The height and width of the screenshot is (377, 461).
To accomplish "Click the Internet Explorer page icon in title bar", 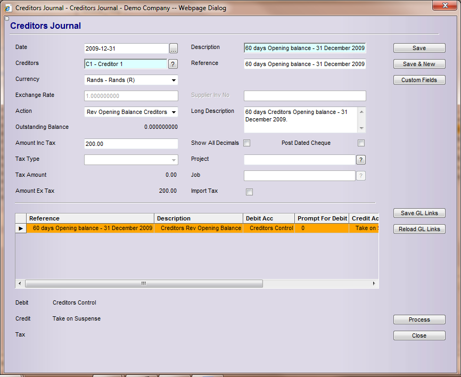I will tap(7, 8).
